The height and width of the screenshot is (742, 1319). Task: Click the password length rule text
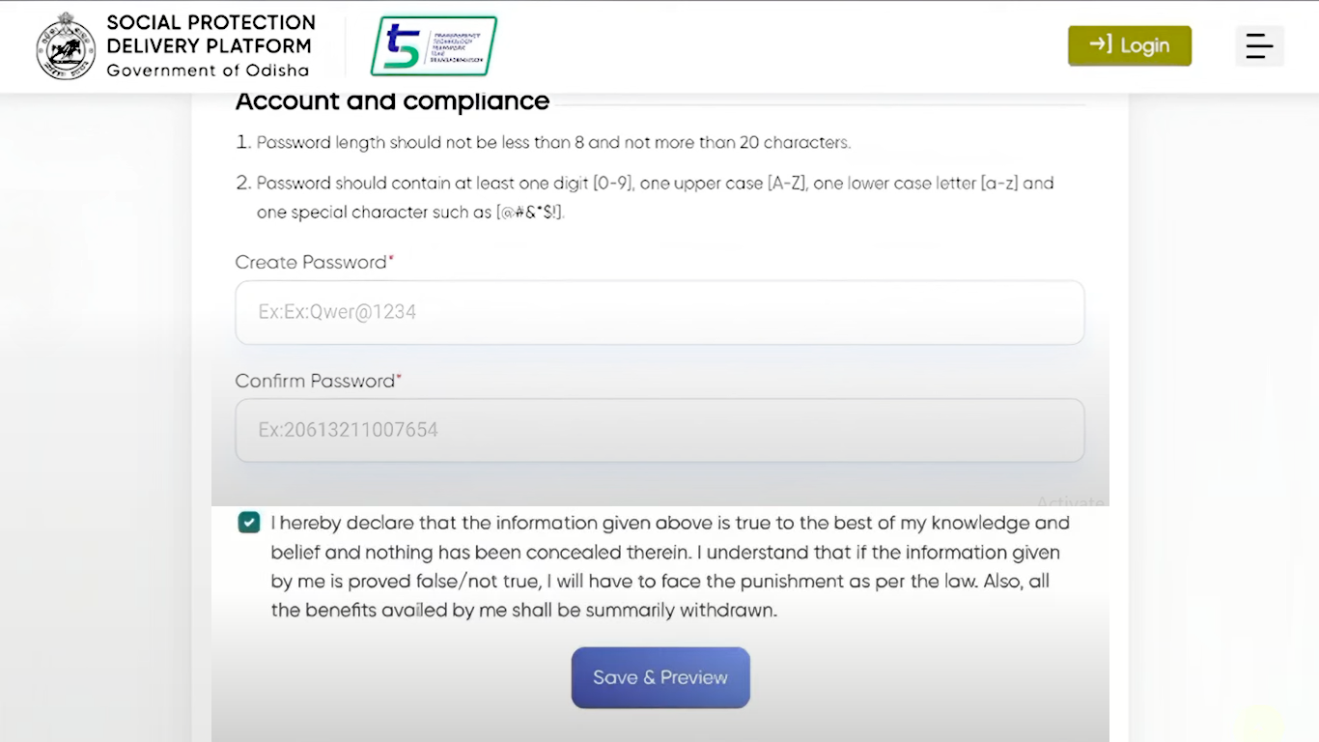pos(553,143)
